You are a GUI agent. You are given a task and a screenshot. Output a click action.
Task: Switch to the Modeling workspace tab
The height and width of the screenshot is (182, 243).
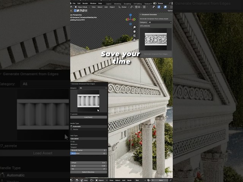pos(117,4)
